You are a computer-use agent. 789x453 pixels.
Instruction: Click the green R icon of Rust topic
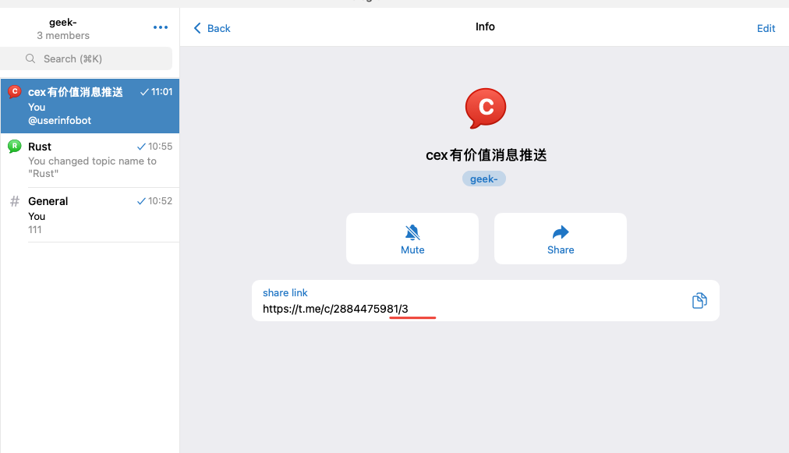point(14,146)
